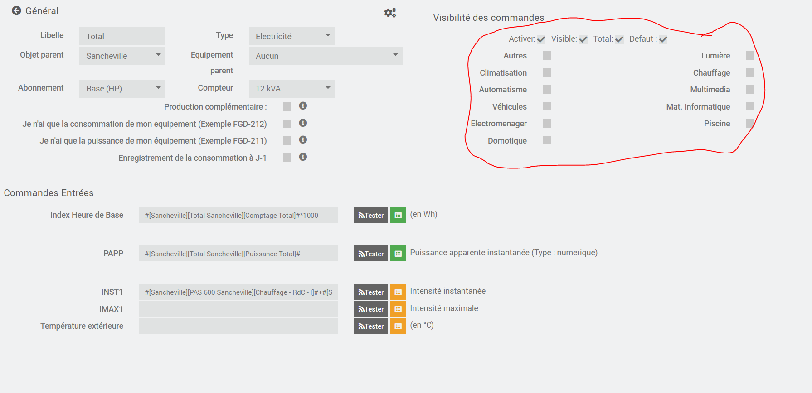Test the Température extérieure command
Screen dimensions: 812x393
pyautogui.click(x=371, y=326)
